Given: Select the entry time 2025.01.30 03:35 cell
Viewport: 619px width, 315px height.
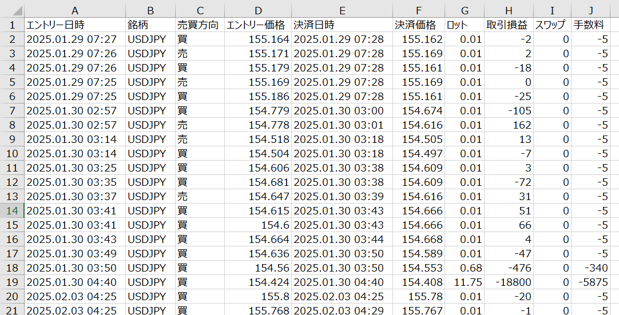Looking at the screenshot, I should coord(74,182).
